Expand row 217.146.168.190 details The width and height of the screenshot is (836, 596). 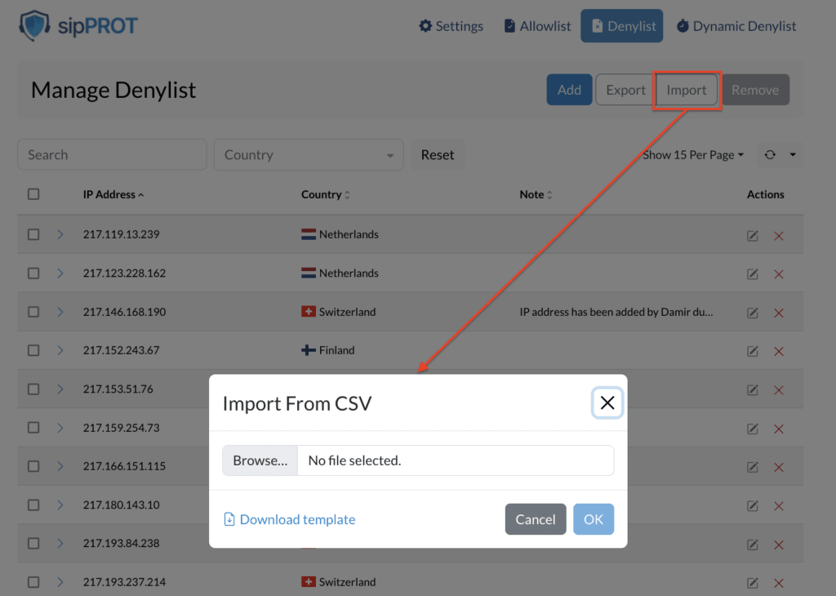pos(60,312)
